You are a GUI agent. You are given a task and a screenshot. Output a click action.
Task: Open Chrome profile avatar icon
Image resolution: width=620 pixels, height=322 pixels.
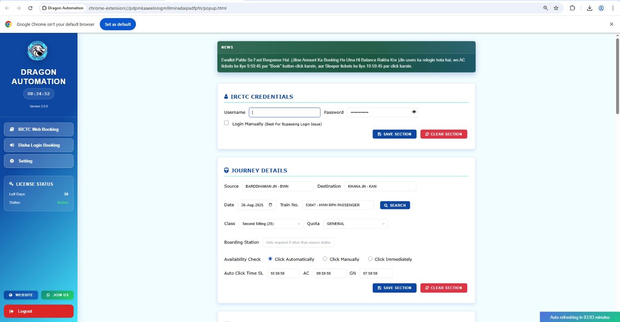tap(601, 8)
